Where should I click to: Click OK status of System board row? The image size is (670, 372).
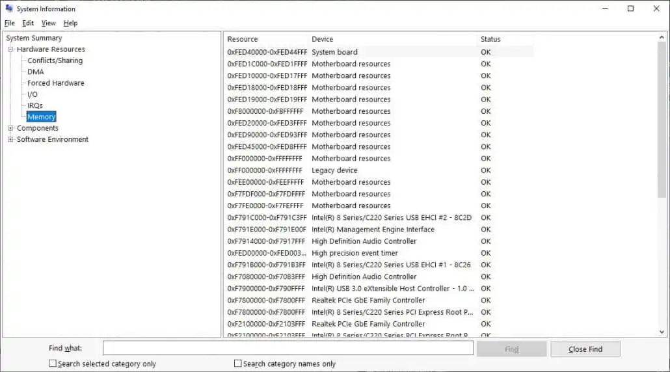pos(486,52)
